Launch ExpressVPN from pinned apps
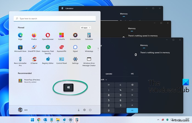This screenshot has height=123, width=192. click(x=61, y=48)
